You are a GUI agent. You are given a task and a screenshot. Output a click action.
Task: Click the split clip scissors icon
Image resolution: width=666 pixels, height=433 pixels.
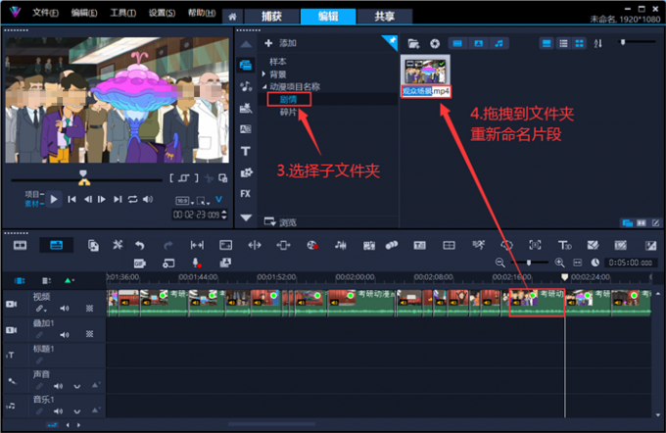pyautogui.click(x=209, y=178)
